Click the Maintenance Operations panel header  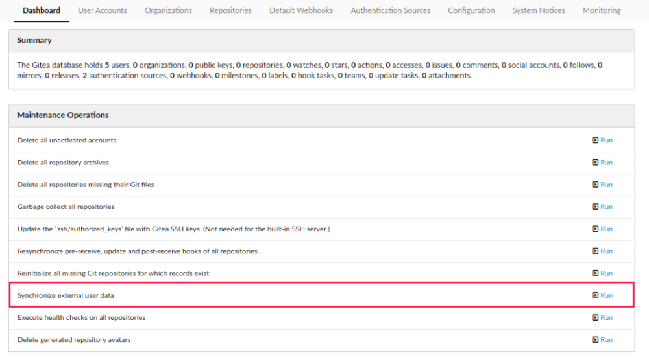click(x=63, y=115)
